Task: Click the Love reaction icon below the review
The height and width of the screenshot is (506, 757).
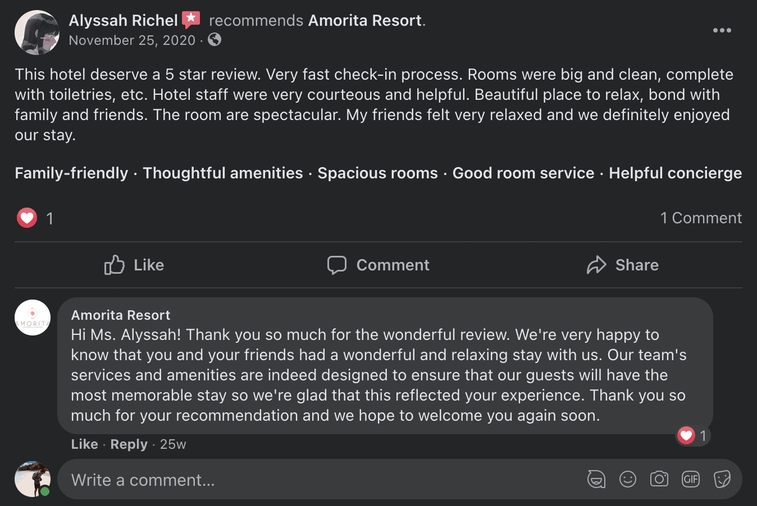Action: [26, 218]
